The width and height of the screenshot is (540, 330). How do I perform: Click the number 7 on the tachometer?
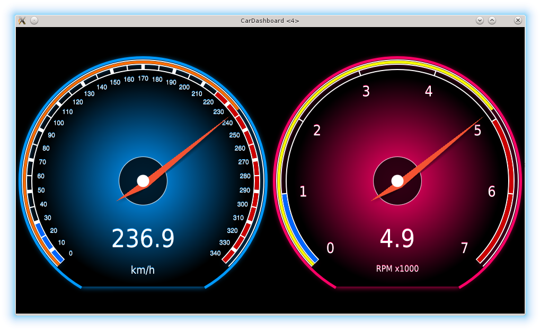[464, 248]
